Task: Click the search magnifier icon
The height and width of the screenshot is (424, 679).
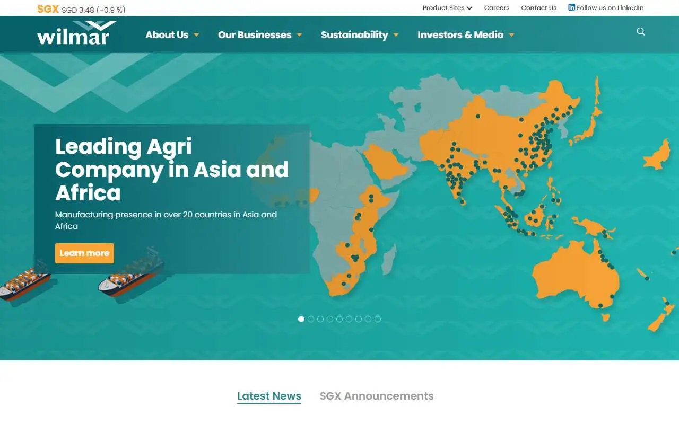Action: [641, 32]
